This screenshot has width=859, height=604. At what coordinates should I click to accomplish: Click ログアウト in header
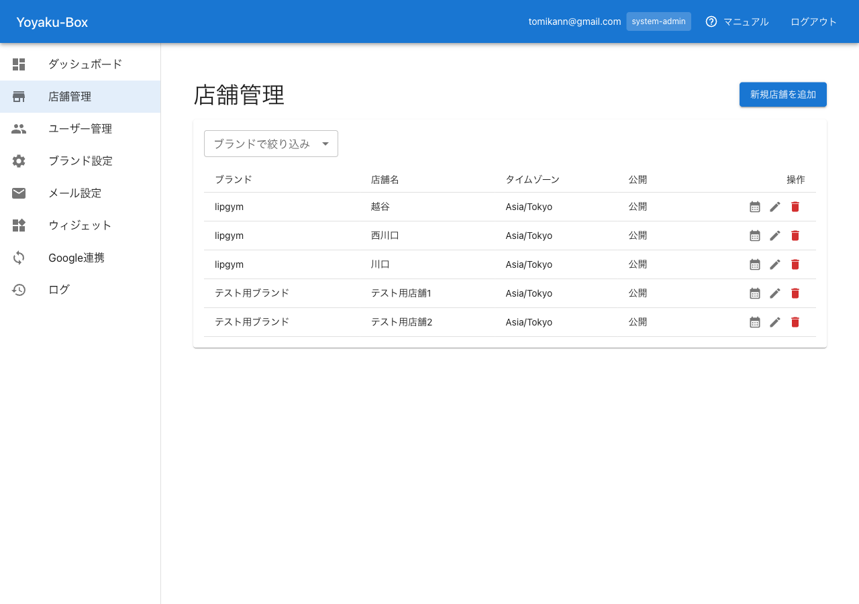pyautogui.click(x=813, y=21)
